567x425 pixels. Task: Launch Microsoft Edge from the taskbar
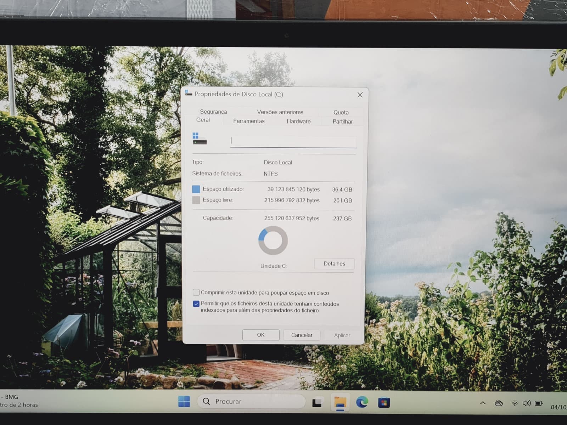(x=362, y=402)
